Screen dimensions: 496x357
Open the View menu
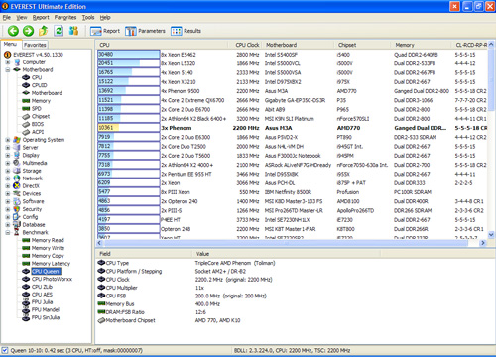pyautogui.click(x=22, y=17)
